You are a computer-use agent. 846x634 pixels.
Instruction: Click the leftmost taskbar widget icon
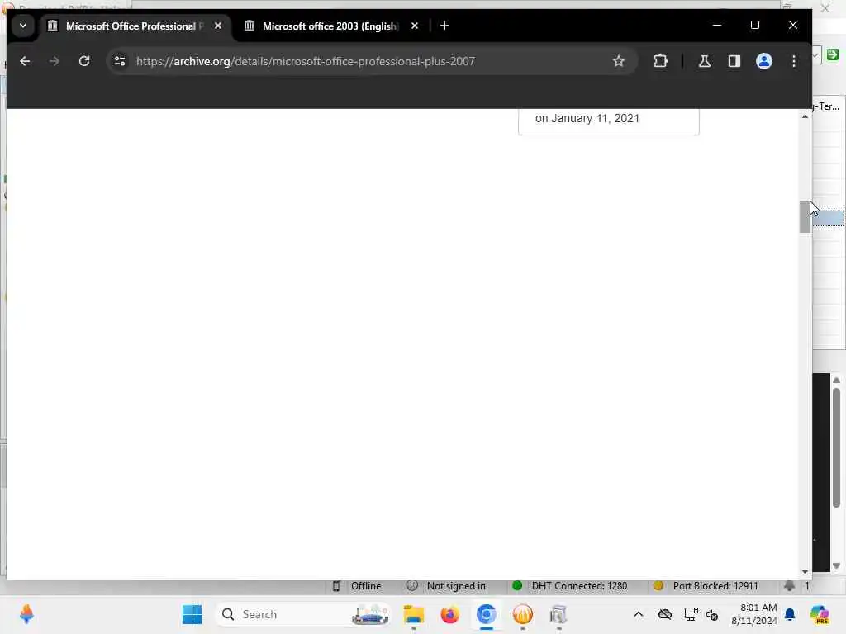tap(26, 614)
